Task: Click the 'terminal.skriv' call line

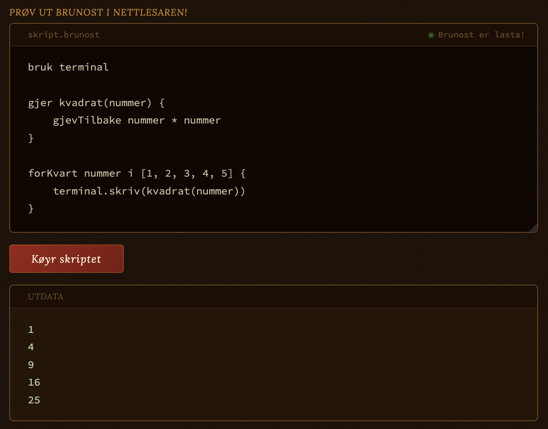Action: pos(149,191)
